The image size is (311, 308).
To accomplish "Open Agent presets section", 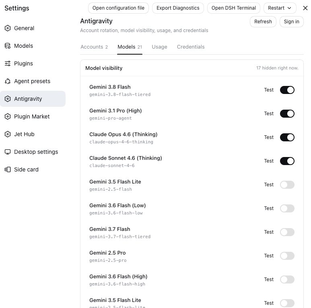I will click(x=33, y=81).
